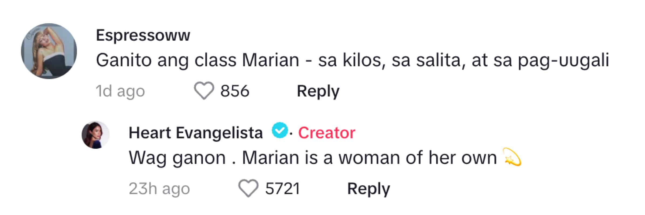Click the word "pag-uugali"

tap(563, 60)
